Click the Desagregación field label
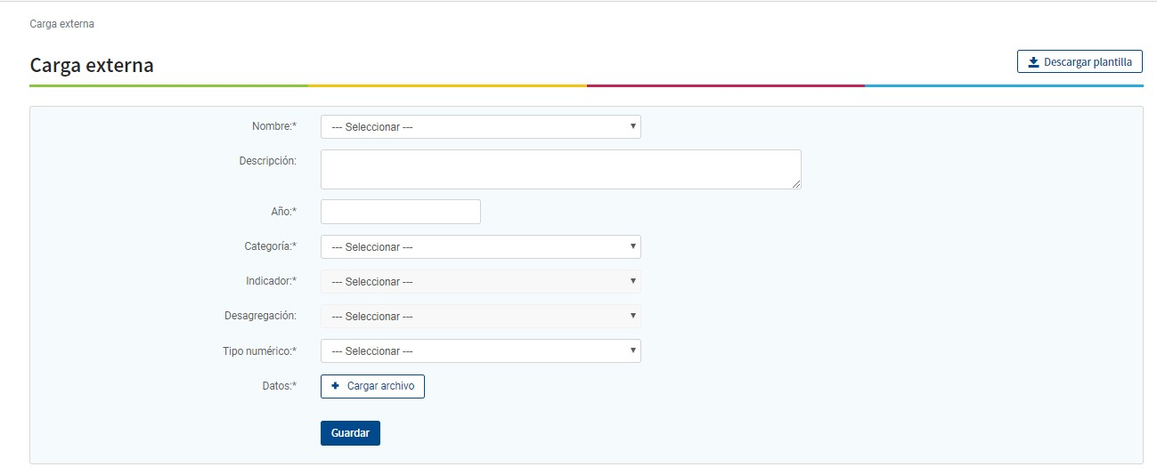The image size is (1157, 475). click(260, 316)
